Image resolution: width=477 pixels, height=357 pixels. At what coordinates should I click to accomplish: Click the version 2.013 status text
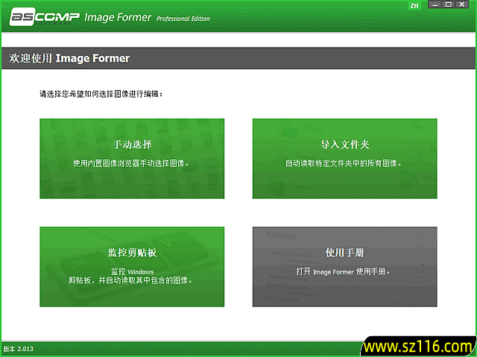pyautogui.click(x=18, y=349)
